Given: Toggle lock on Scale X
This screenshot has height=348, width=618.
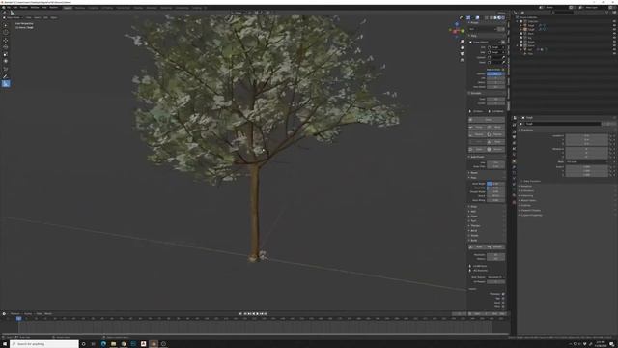Looking at the screenshot, I should (x=611, y=167).
